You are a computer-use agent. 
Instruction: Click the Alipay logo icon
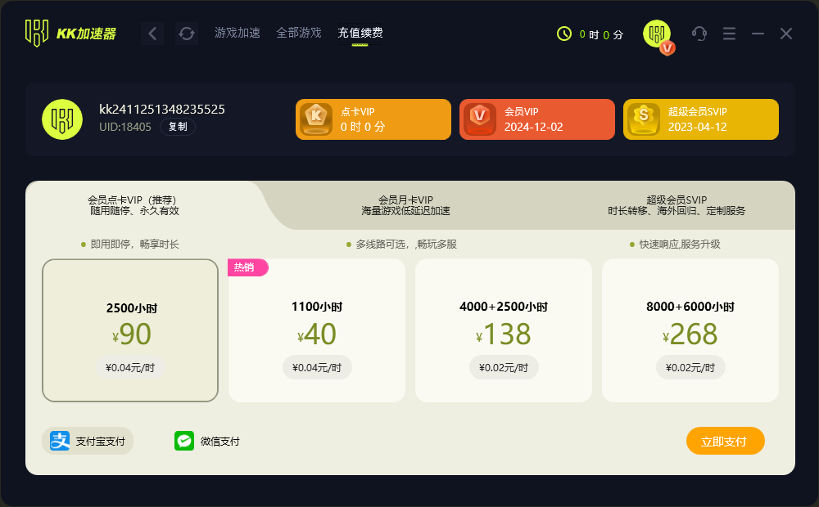tap(60, 441)
